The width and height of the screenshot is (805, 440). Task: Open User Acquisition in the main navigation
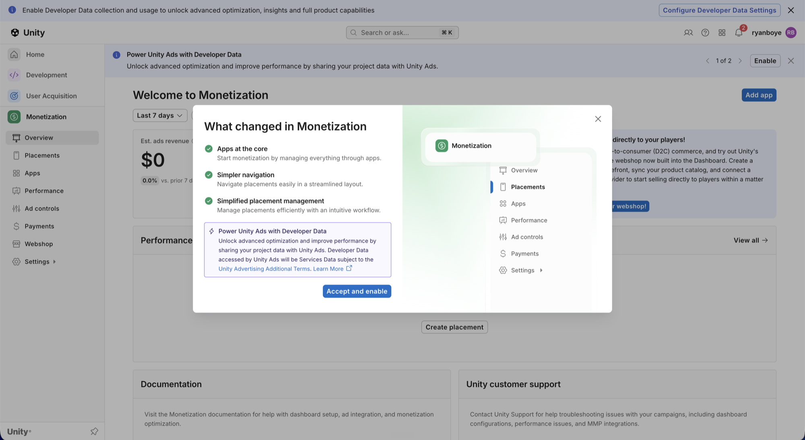pyautogui.click(x=52, y=96)
